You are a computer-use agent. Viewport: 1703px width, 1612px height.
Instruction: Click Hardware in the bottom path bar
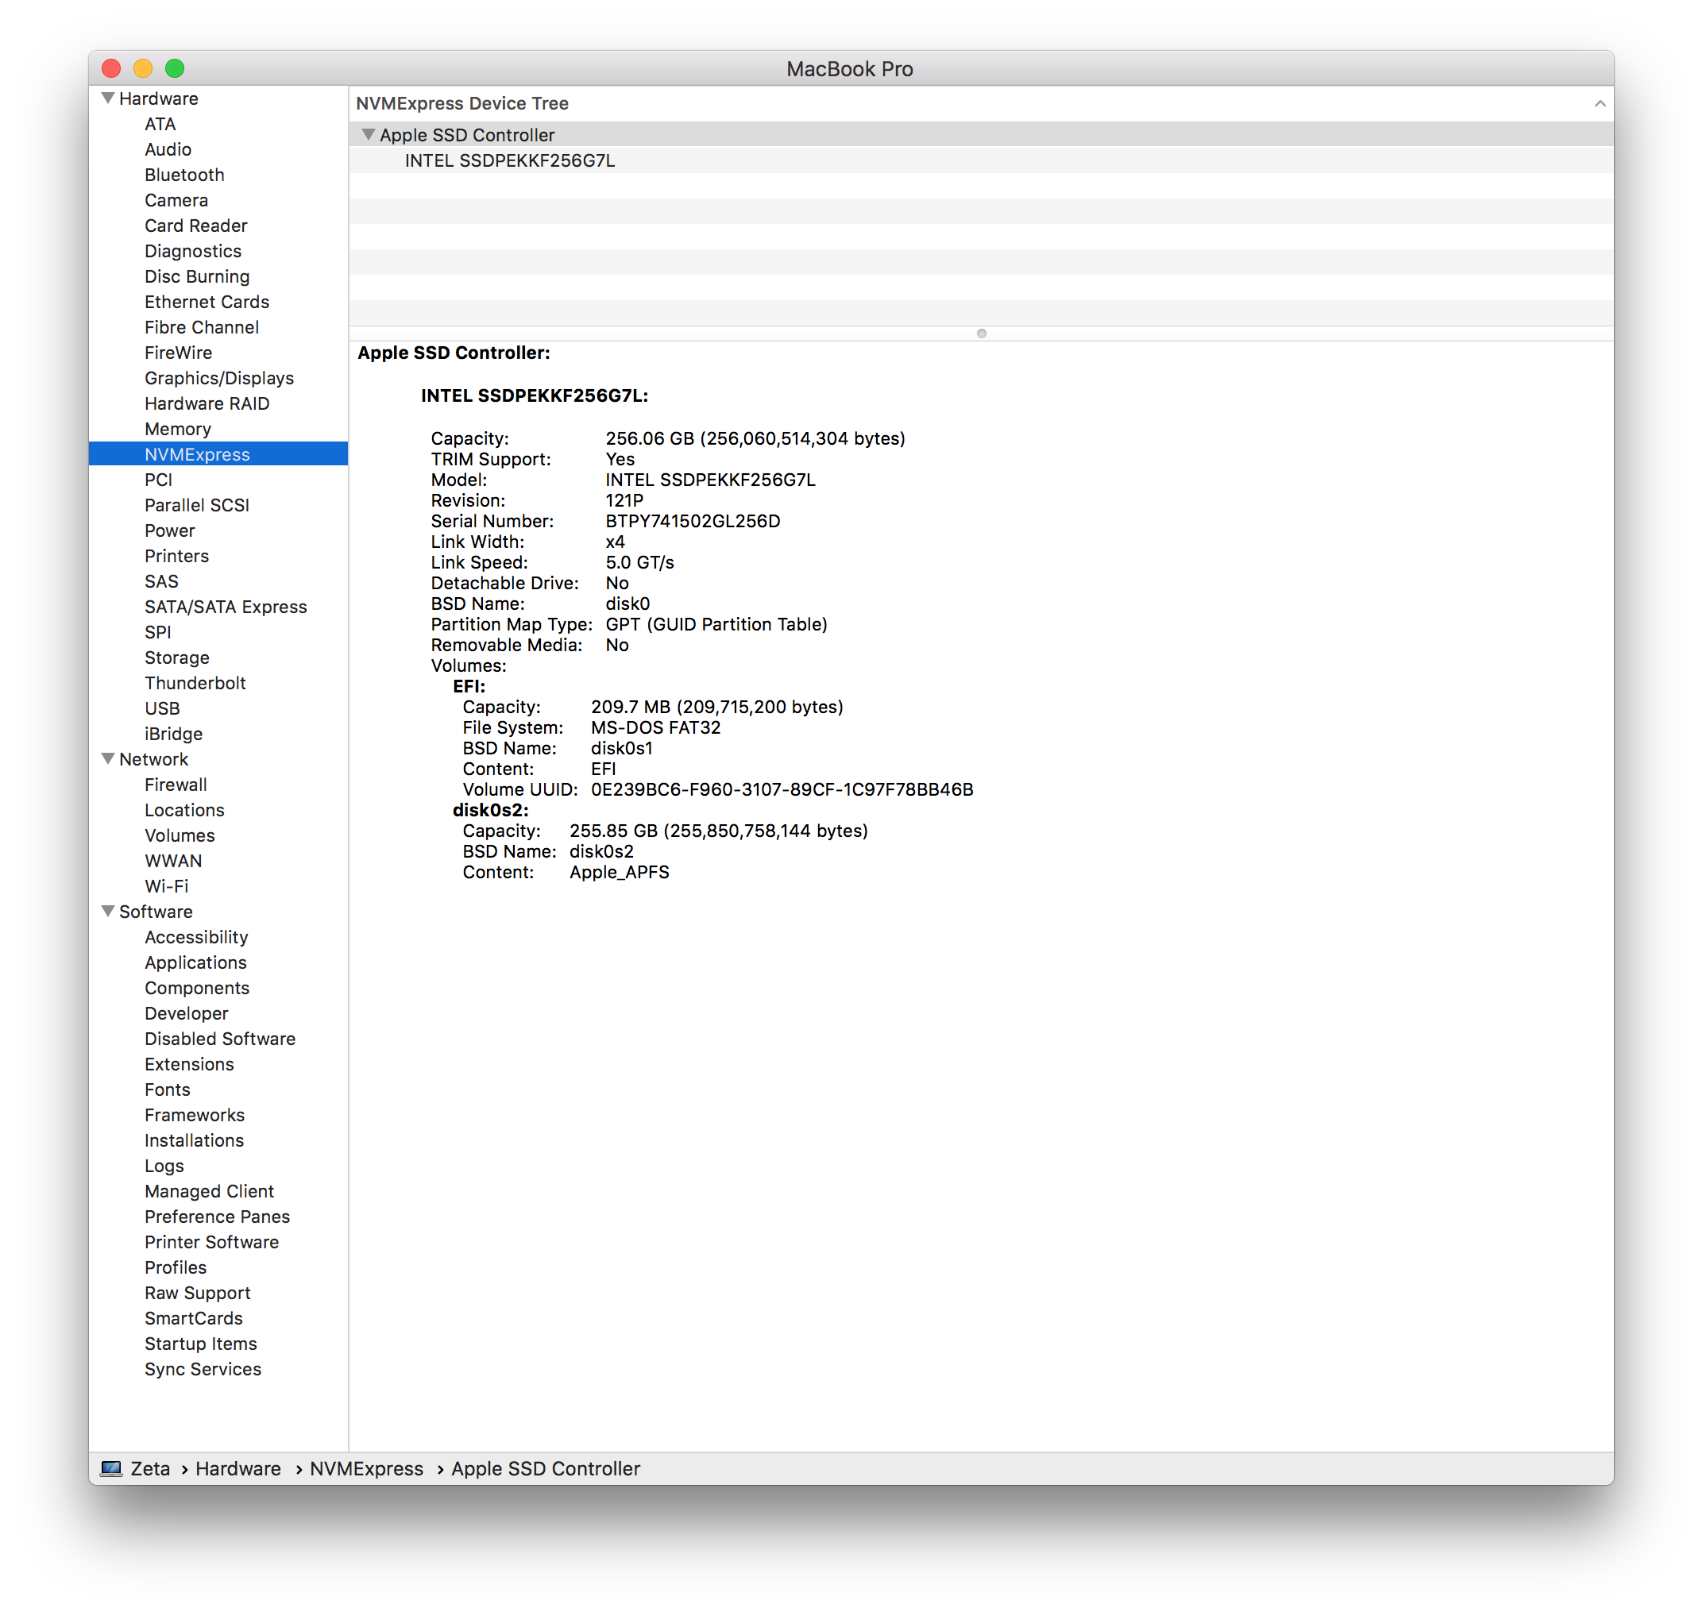click(238, 1468)
